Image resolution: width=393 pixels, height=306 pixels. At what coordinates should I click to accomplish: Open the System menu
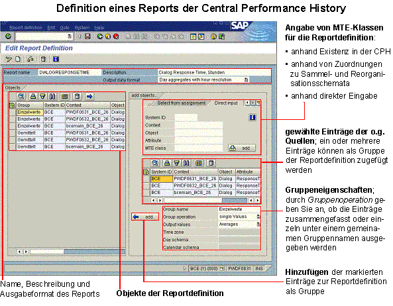click(82, 28)
